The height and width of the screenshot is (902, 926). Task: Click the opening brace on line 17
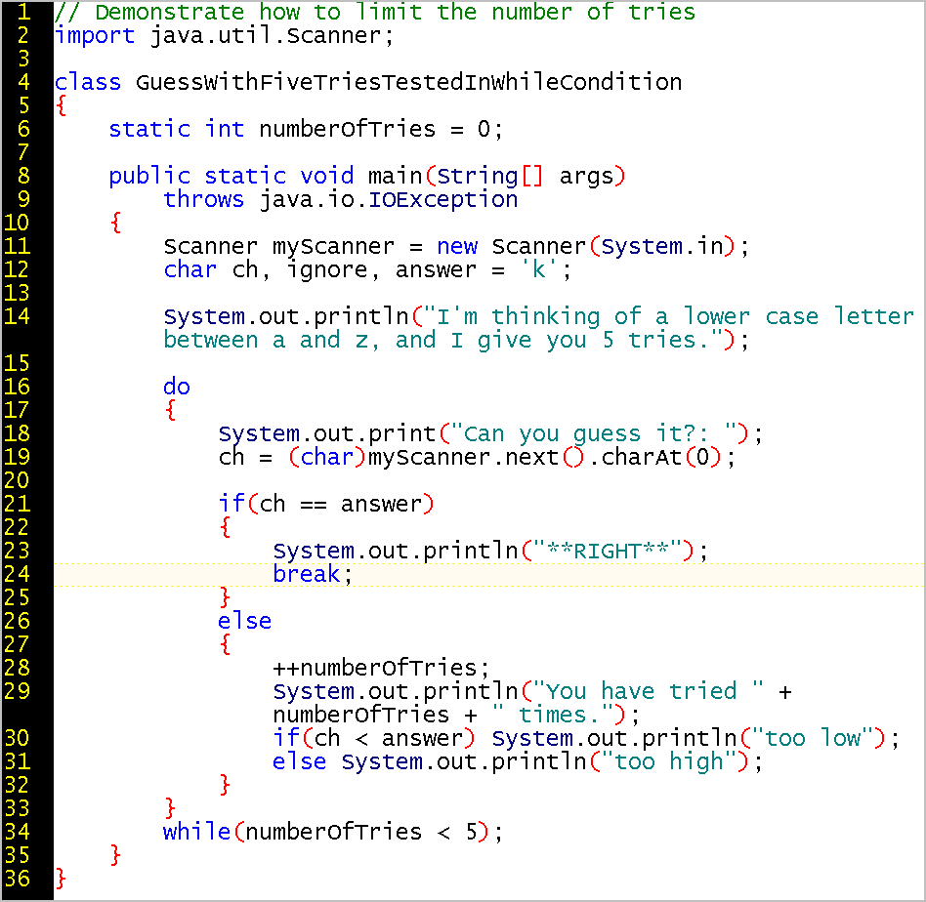(170, 410)
